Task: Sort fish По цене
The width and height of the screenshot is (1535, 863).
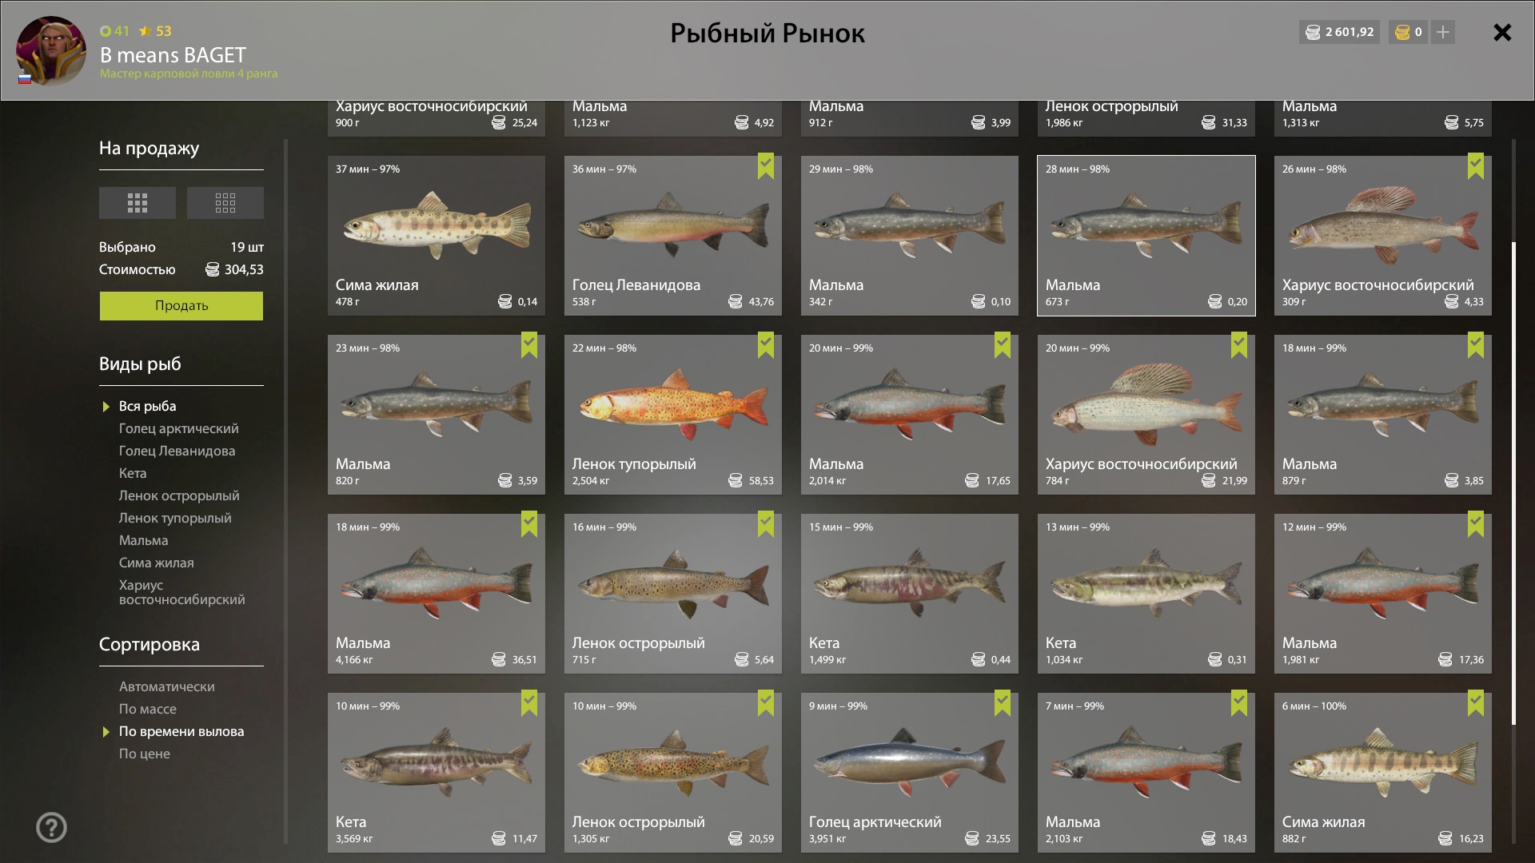Action: pos(145,754)
